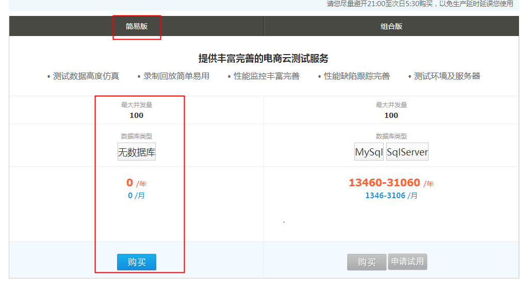524x296 pixels.
Task: Click the 录制回放简单易用 feature text
Action: (x=176, y=76)
